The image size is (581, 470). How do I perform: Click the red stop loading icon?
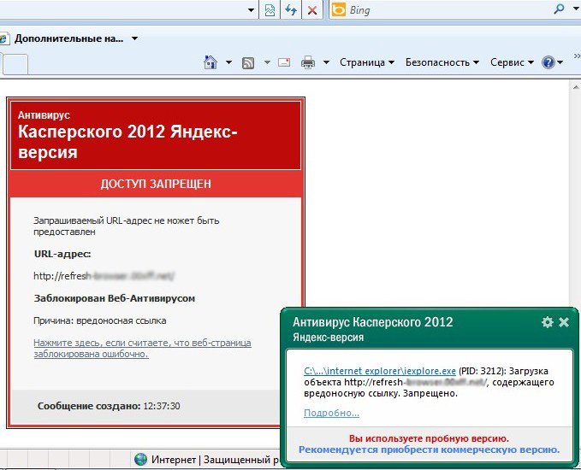[x=312, y=10]
